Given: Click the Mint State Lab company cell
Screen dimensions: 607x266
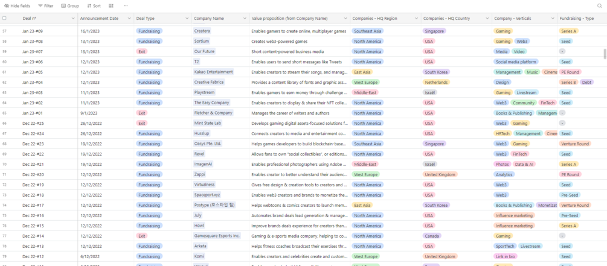Looking at the screenshot, I should (208, 123).
